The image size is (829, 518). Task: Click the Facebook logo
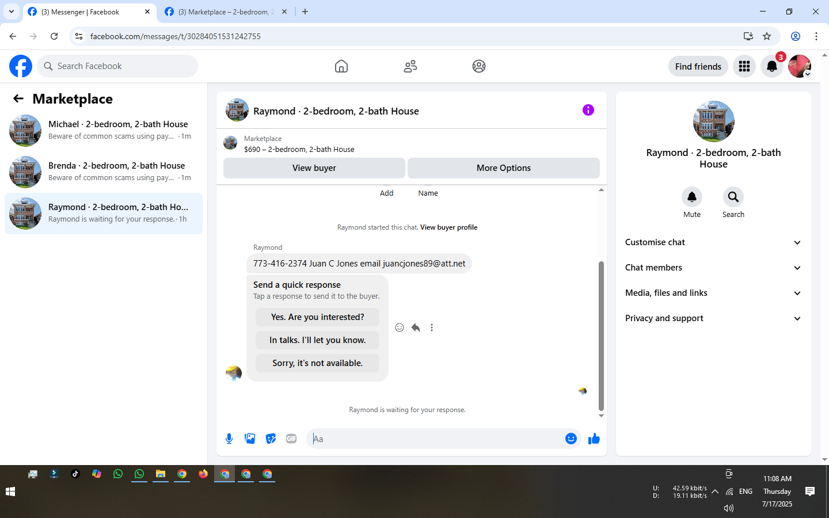coord(21,66)
